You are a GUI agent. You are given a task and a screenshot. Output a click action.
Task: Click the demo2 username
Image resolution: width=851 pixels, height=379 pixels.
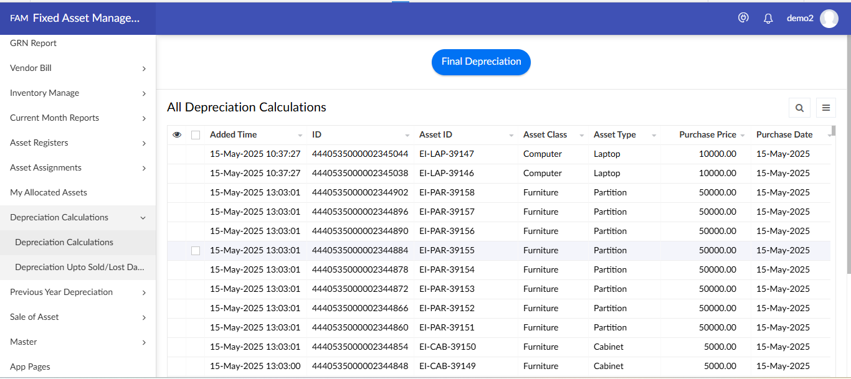click(800, 18)
